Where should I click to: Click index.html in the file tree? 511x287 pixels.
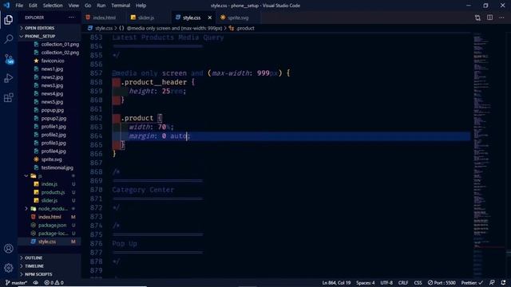[x=50, y=217]
